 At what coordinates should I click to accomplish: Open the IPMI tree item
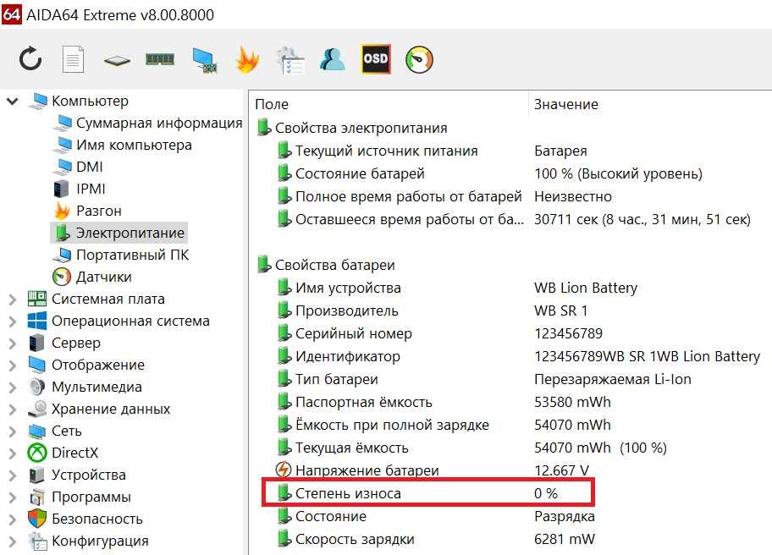pyautogui.click(x=79, y=189)
